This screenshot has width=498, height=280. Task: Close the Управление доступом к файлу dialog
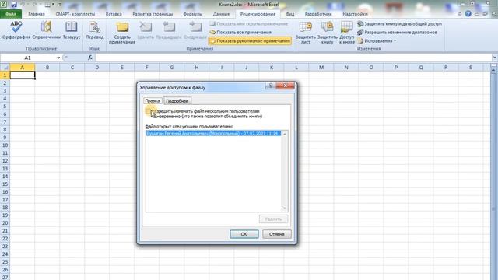pos(286,86)
